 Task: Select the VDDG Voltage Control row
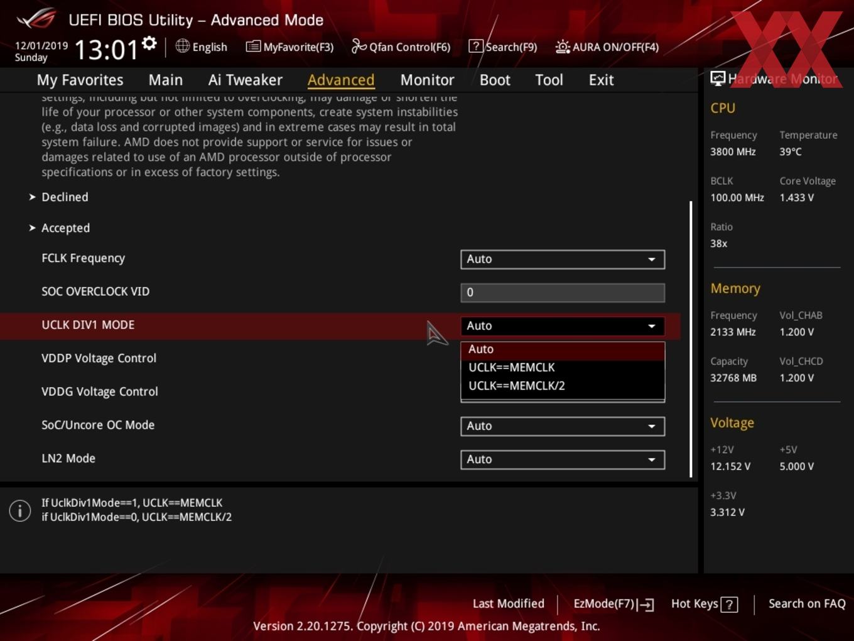click(100, 392)
